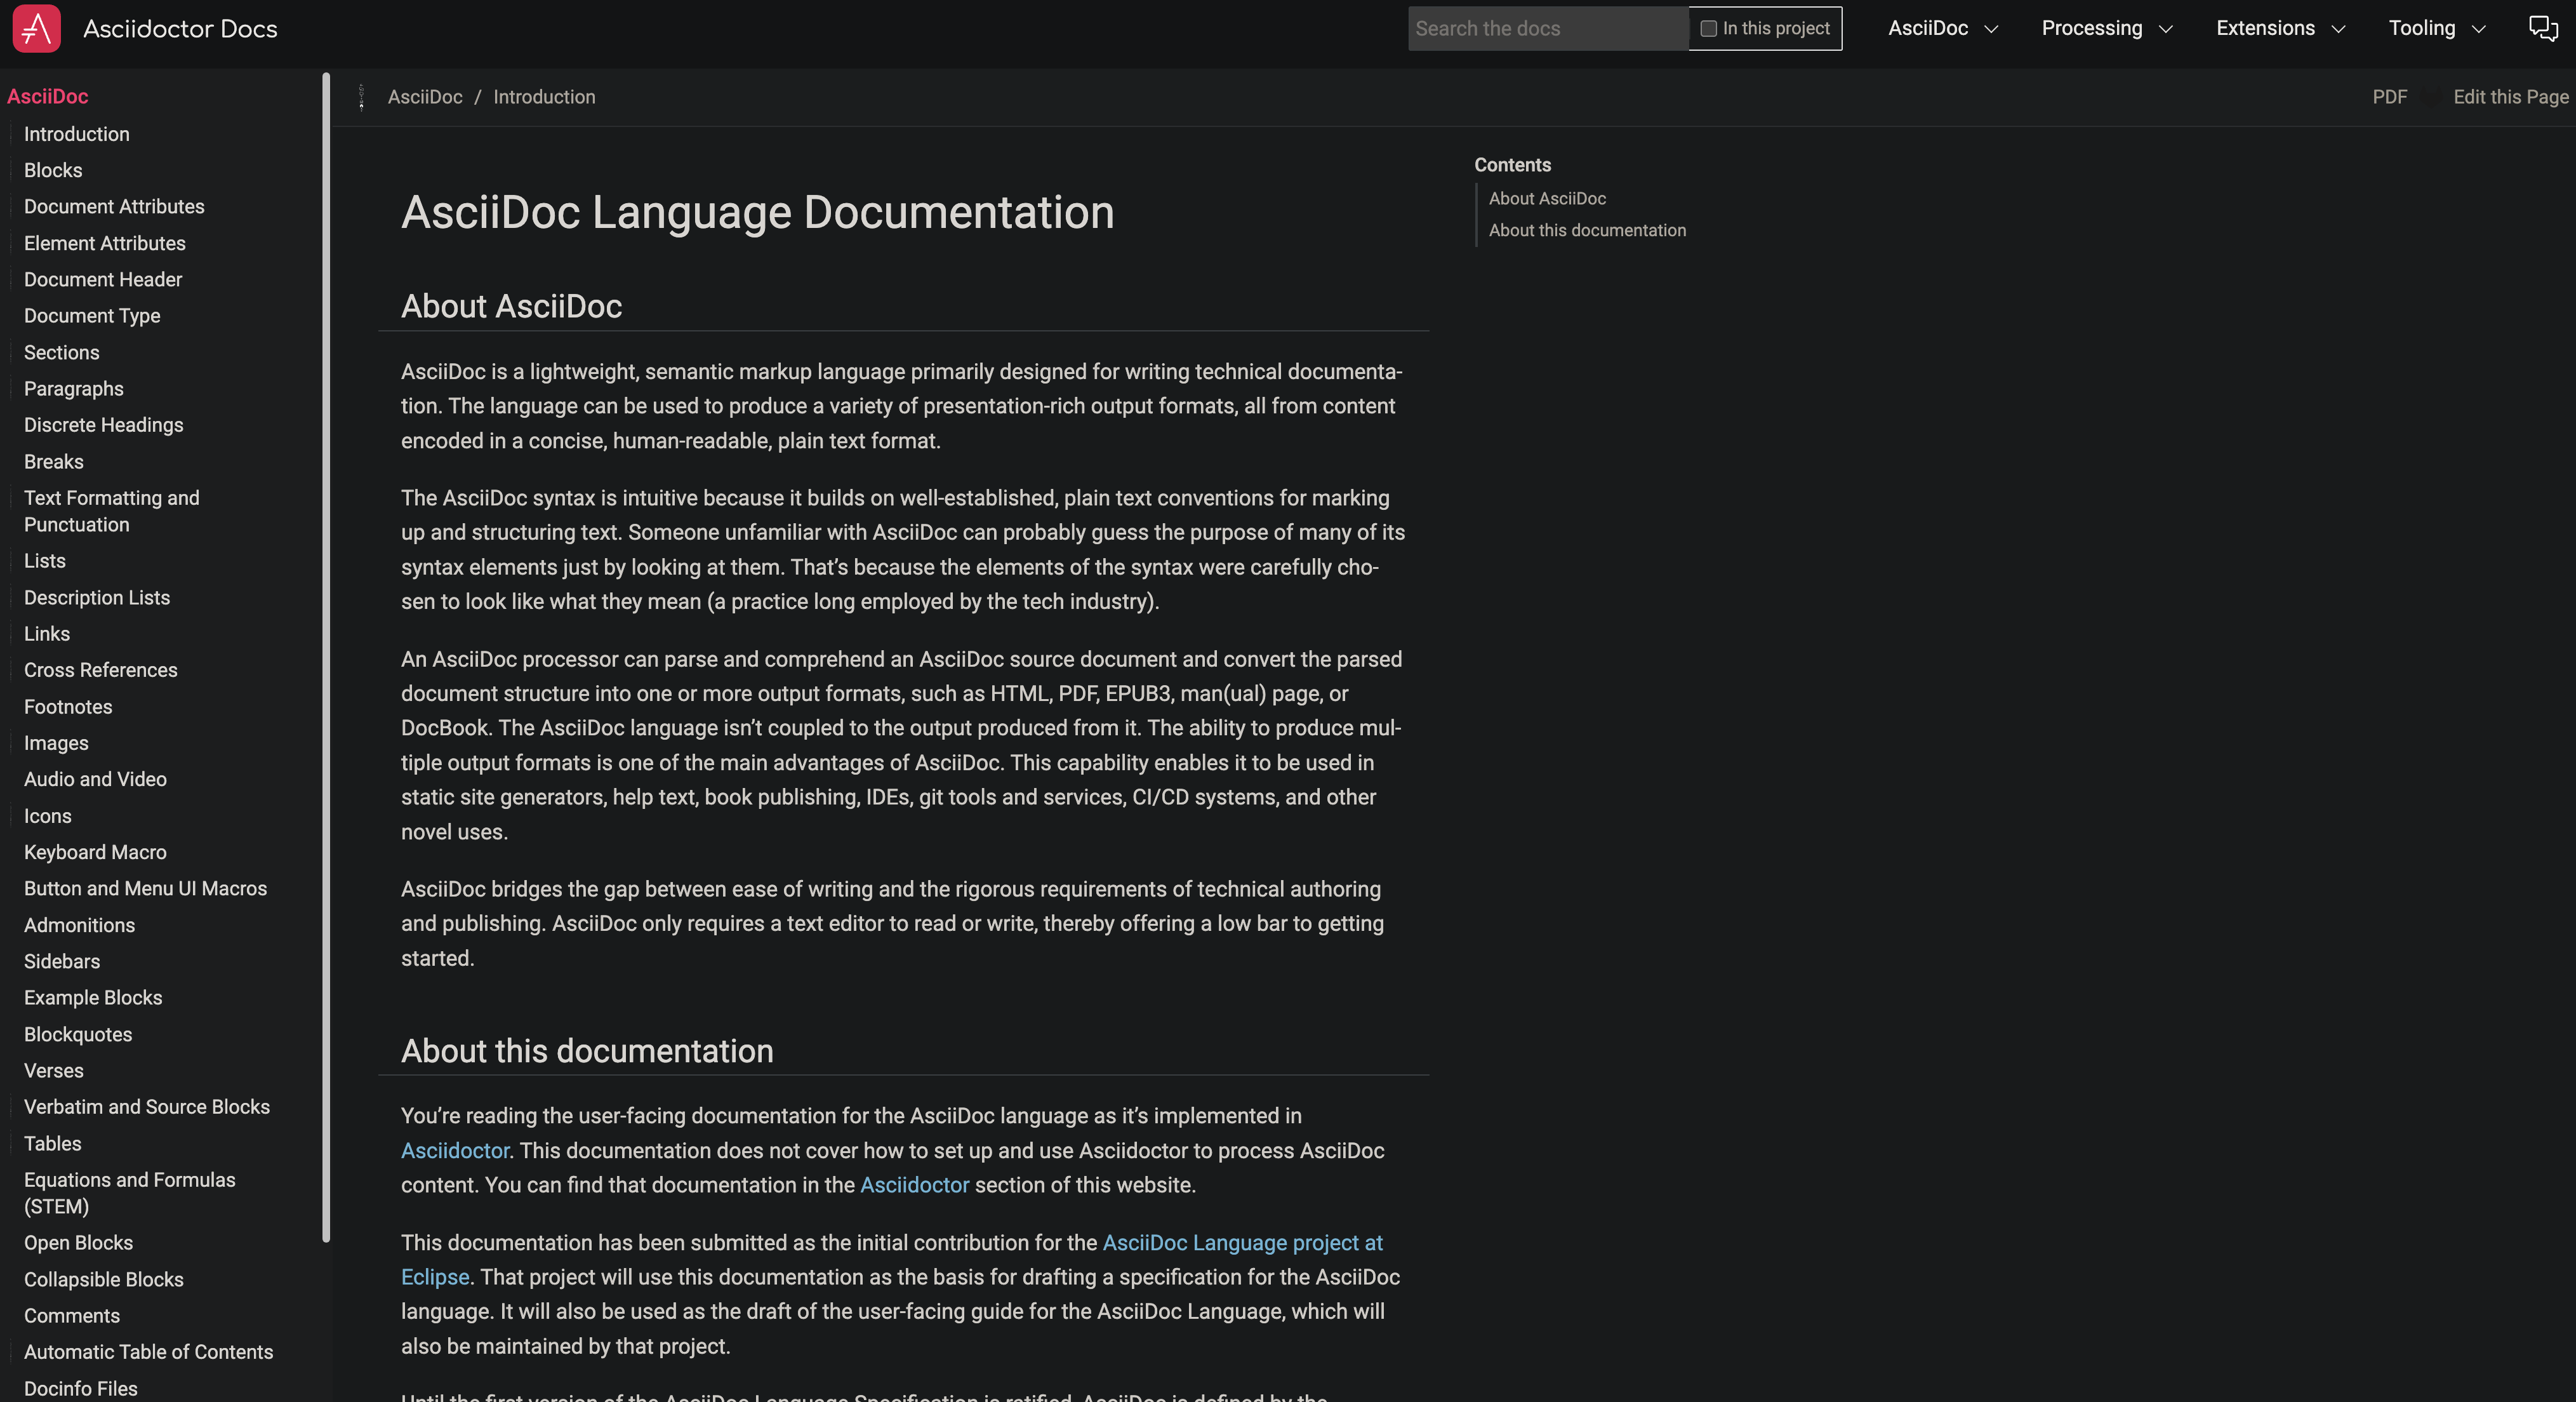Jump to About AsciiDoc in Contents
The height and width of the screenshot is (1402, 2576).
[1547, 198]
